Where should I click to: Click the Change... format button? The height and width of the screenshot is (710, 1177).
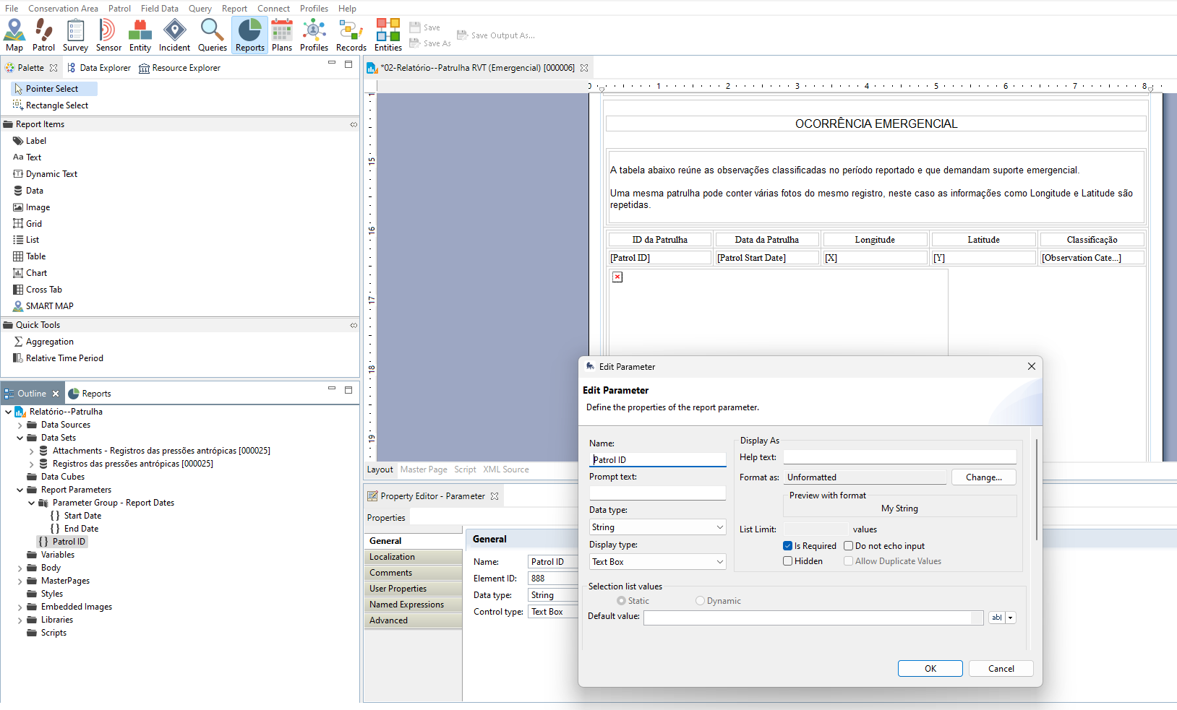coord(983,477)
